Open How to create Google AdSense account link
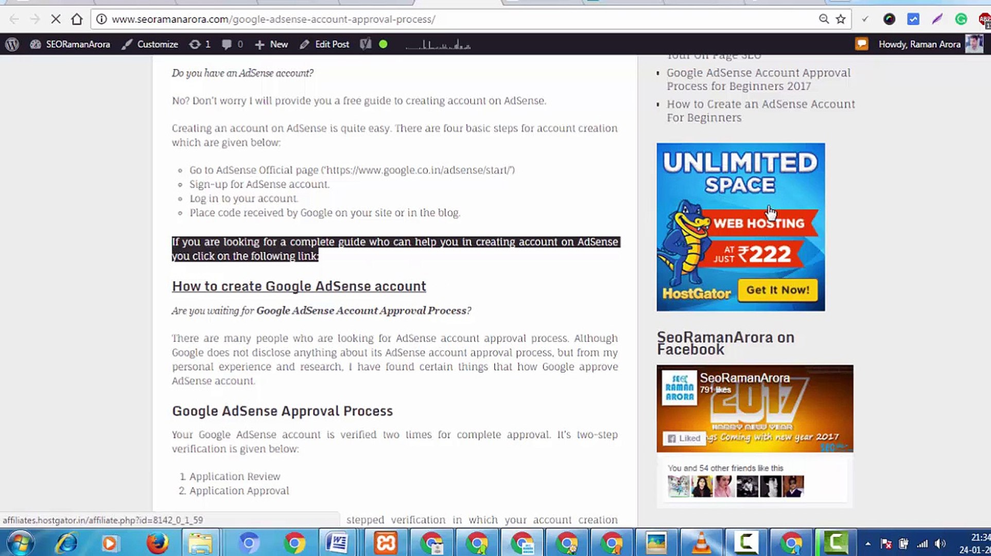 point(299,286)
